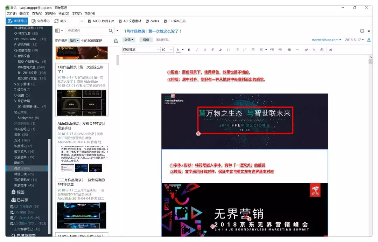Open the font size 20 dropdown
The height and width of the screenshot is (242, 378).
tap(167, 49)
